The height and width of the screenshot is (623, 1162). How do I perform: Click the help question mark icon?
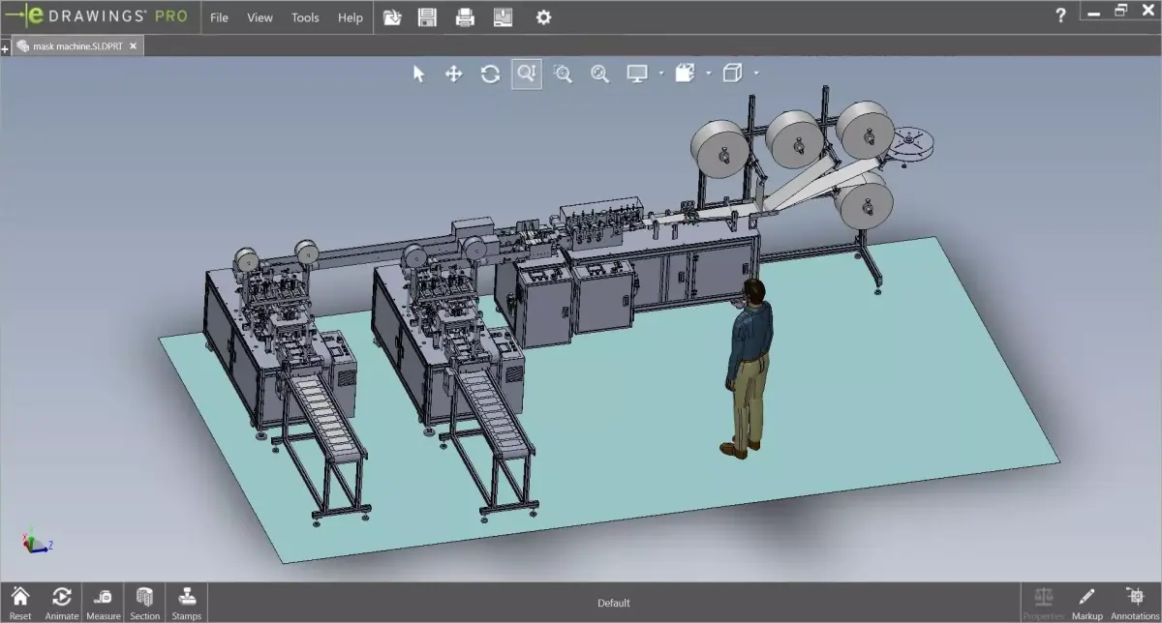(x=1061, y=15)
